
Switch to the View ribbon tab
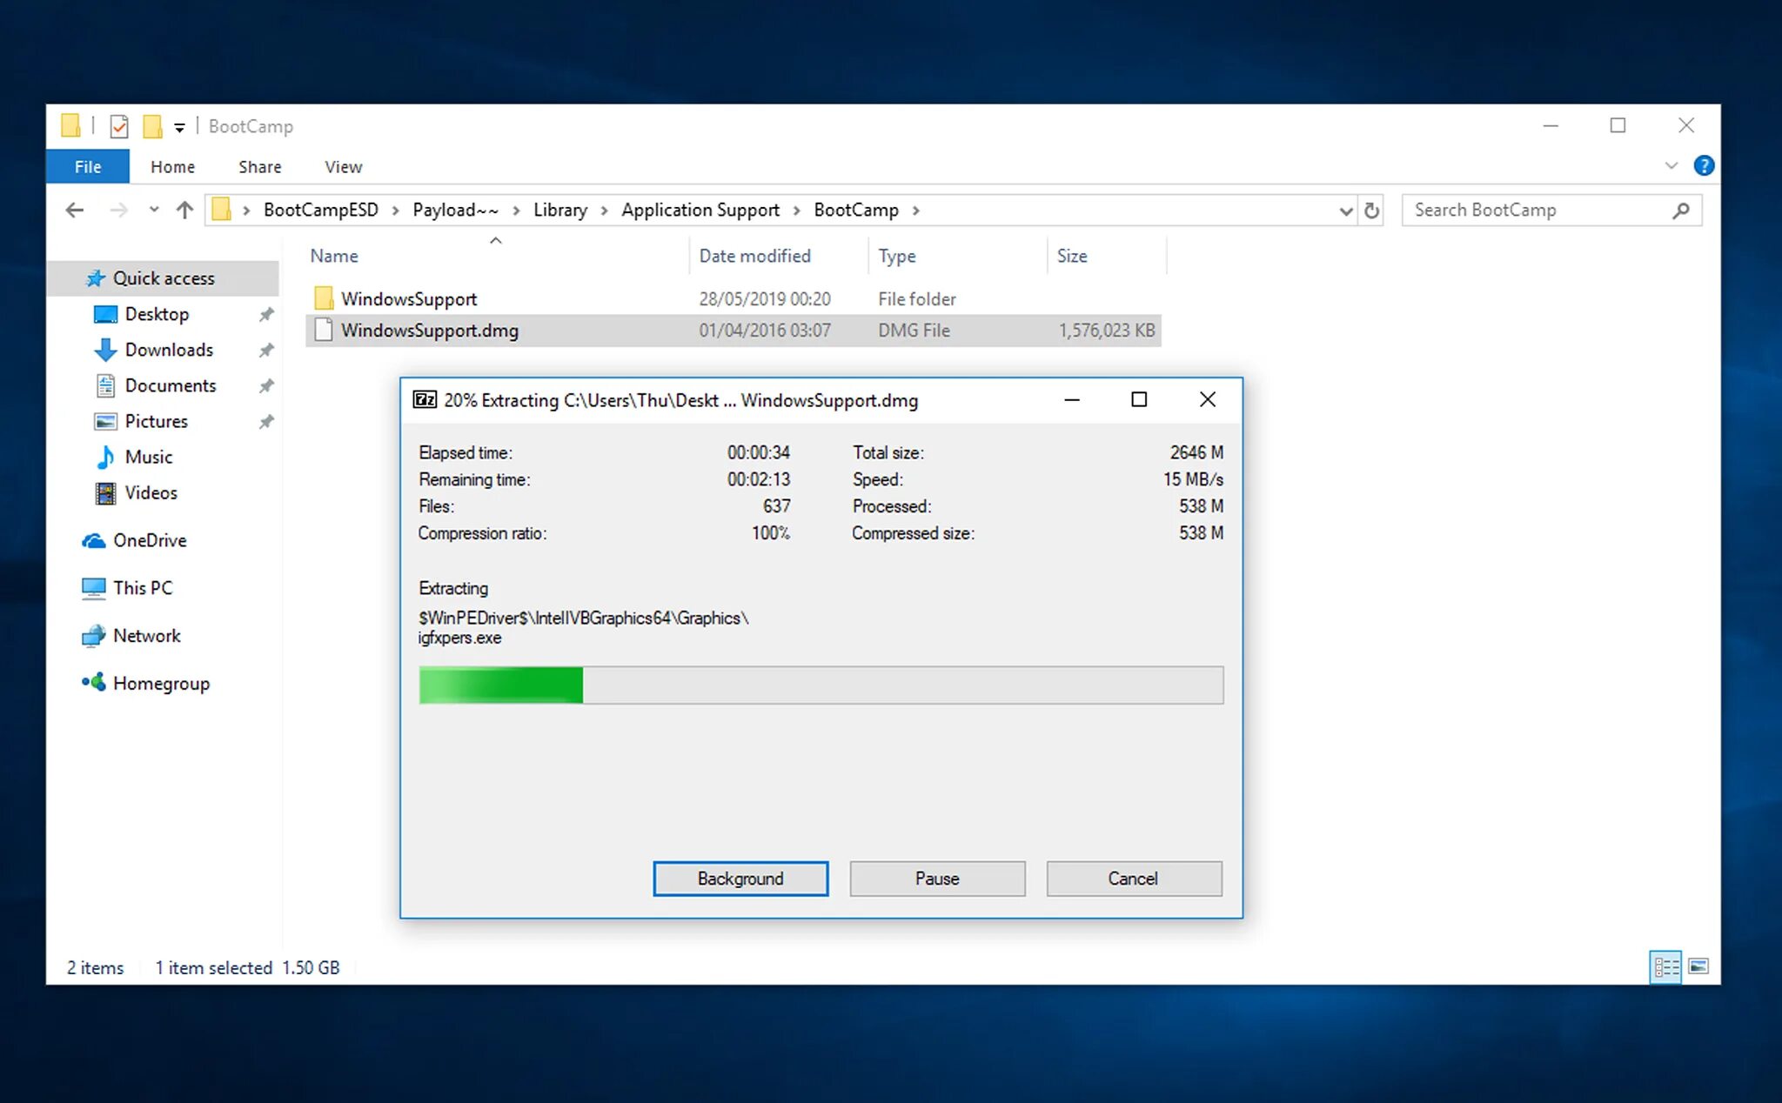click(x=343, y=166)
